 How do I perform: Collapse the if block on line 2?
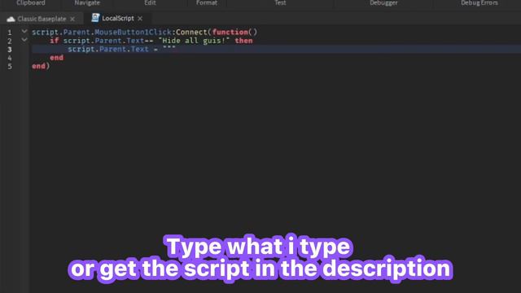coord(24,40)
